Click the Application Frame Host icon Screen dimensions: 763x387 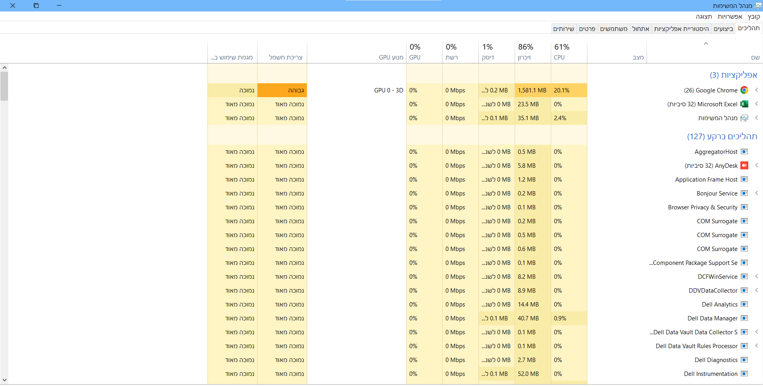(x=744, y=180)
